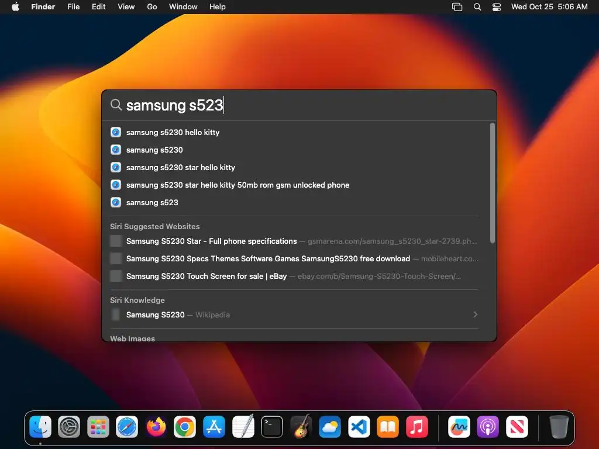Screen dimensions: 599x449
Task: Open System Settings in the Dock
Action: point(69,426)
